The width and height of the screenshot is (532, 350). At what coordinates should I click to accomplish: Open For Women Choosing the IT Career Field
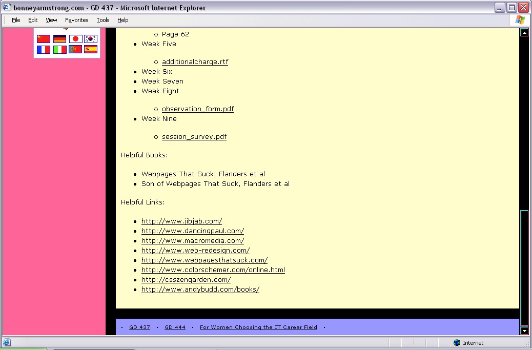point(258,327)
